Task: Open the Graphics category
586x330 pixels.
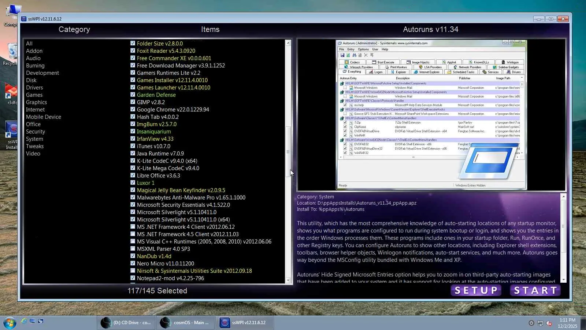Action: point(36,102)
